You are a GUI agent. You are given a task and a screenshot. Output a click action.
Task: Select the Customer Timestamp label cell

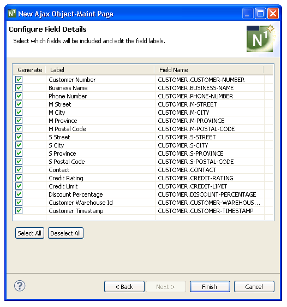[x=101, y=211]
